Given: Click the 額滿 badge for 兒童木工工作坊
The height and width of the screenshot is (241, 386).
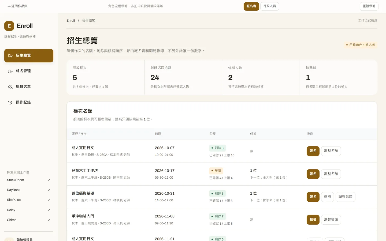Looking at the screenshot, I should 216,171.
